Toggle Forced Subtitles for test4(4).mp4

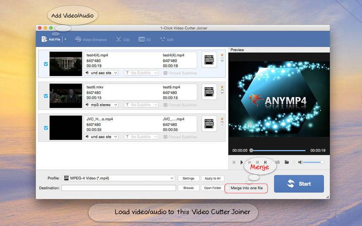tap(165, 73)
